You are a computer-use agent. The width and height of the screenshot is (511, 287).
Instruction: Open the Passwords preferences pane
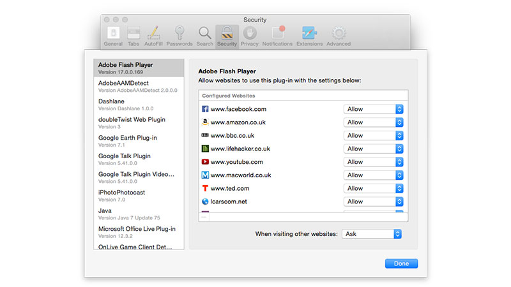click(179, 36)
